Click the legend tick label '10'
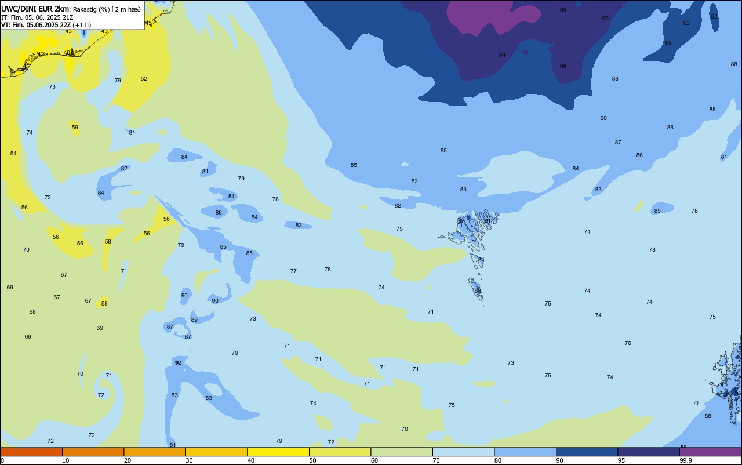 [66, 460]
